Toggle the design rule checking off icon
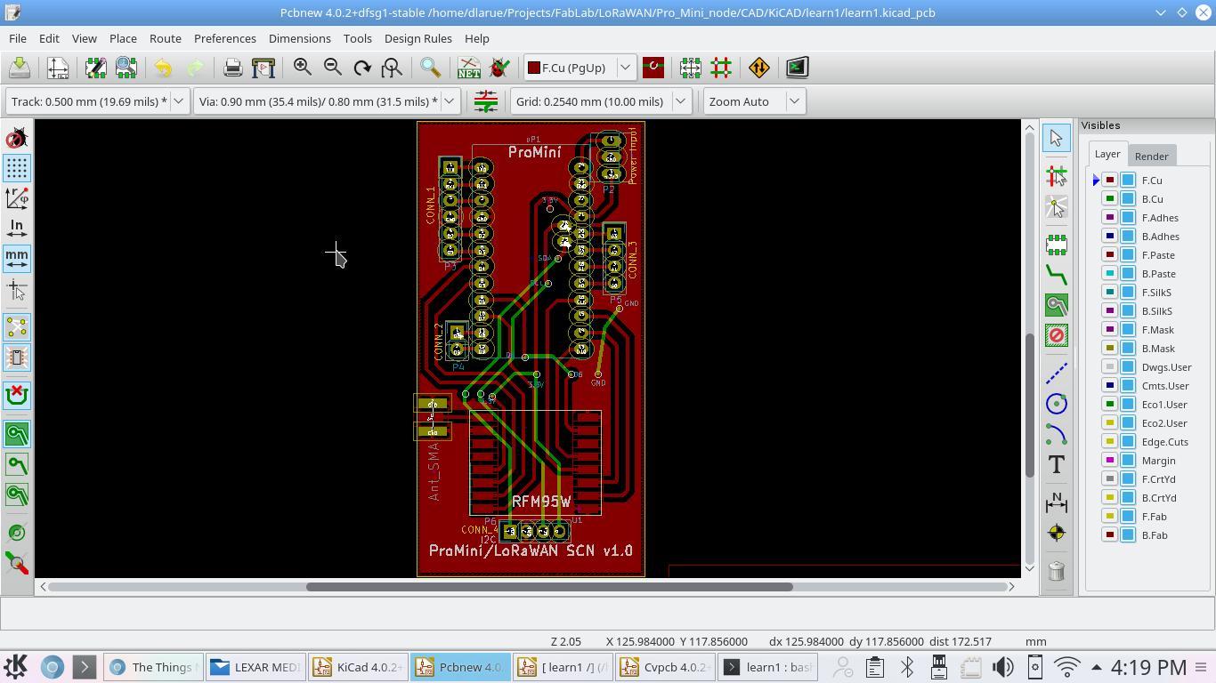Image resolution: width=1216 pixels, height=683 pixels. pyautogui.click(x=17, y=139)
